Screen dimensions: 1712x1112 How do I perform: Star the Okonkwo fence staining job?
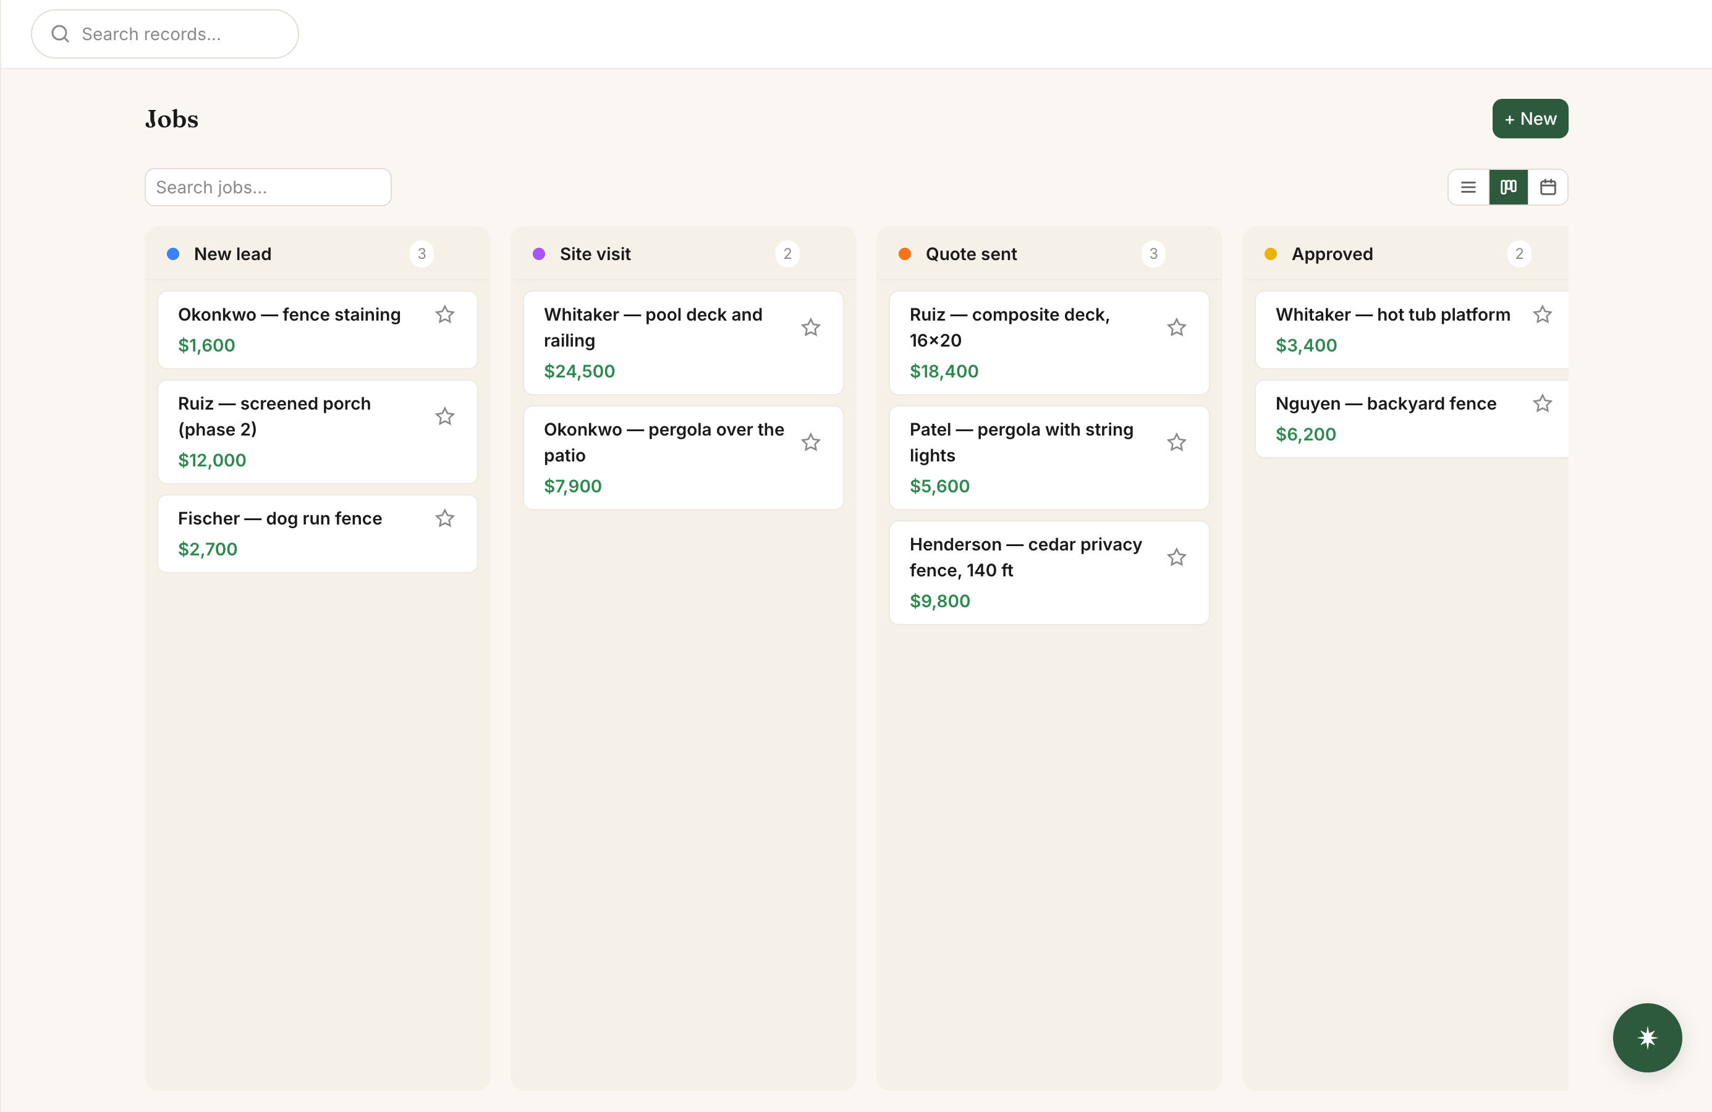point(444,315)
